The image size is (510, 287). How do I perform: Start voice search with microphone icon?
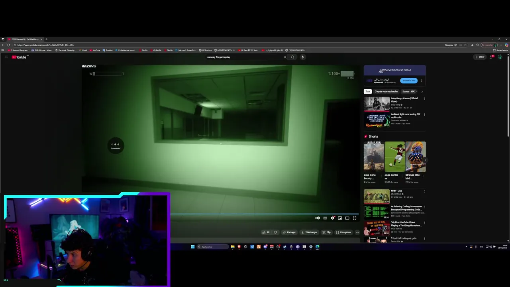(x=303, y=57)
